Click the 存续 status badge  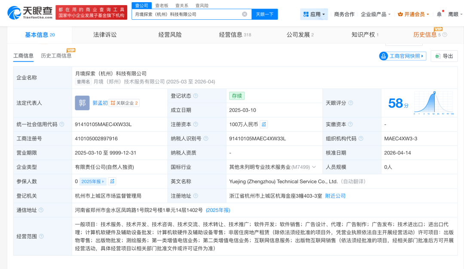[237, 96]
